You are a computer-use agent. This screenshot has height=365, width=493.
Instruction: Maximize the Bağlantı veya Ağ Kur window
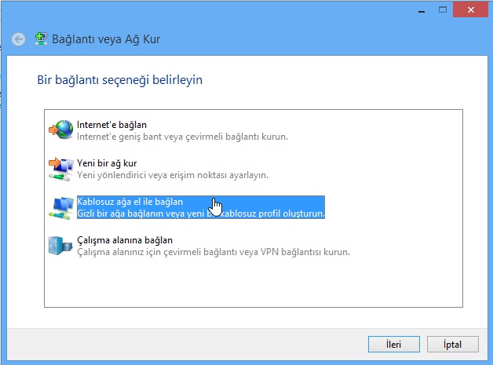(443, 10)
